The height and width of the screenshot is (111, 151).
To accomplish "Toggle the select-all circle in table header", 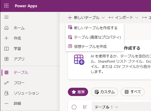I will (74, 107).
